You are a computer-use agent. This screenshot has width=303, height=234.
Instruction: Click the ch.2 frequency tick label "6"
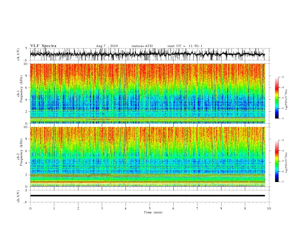coord(27,151)
